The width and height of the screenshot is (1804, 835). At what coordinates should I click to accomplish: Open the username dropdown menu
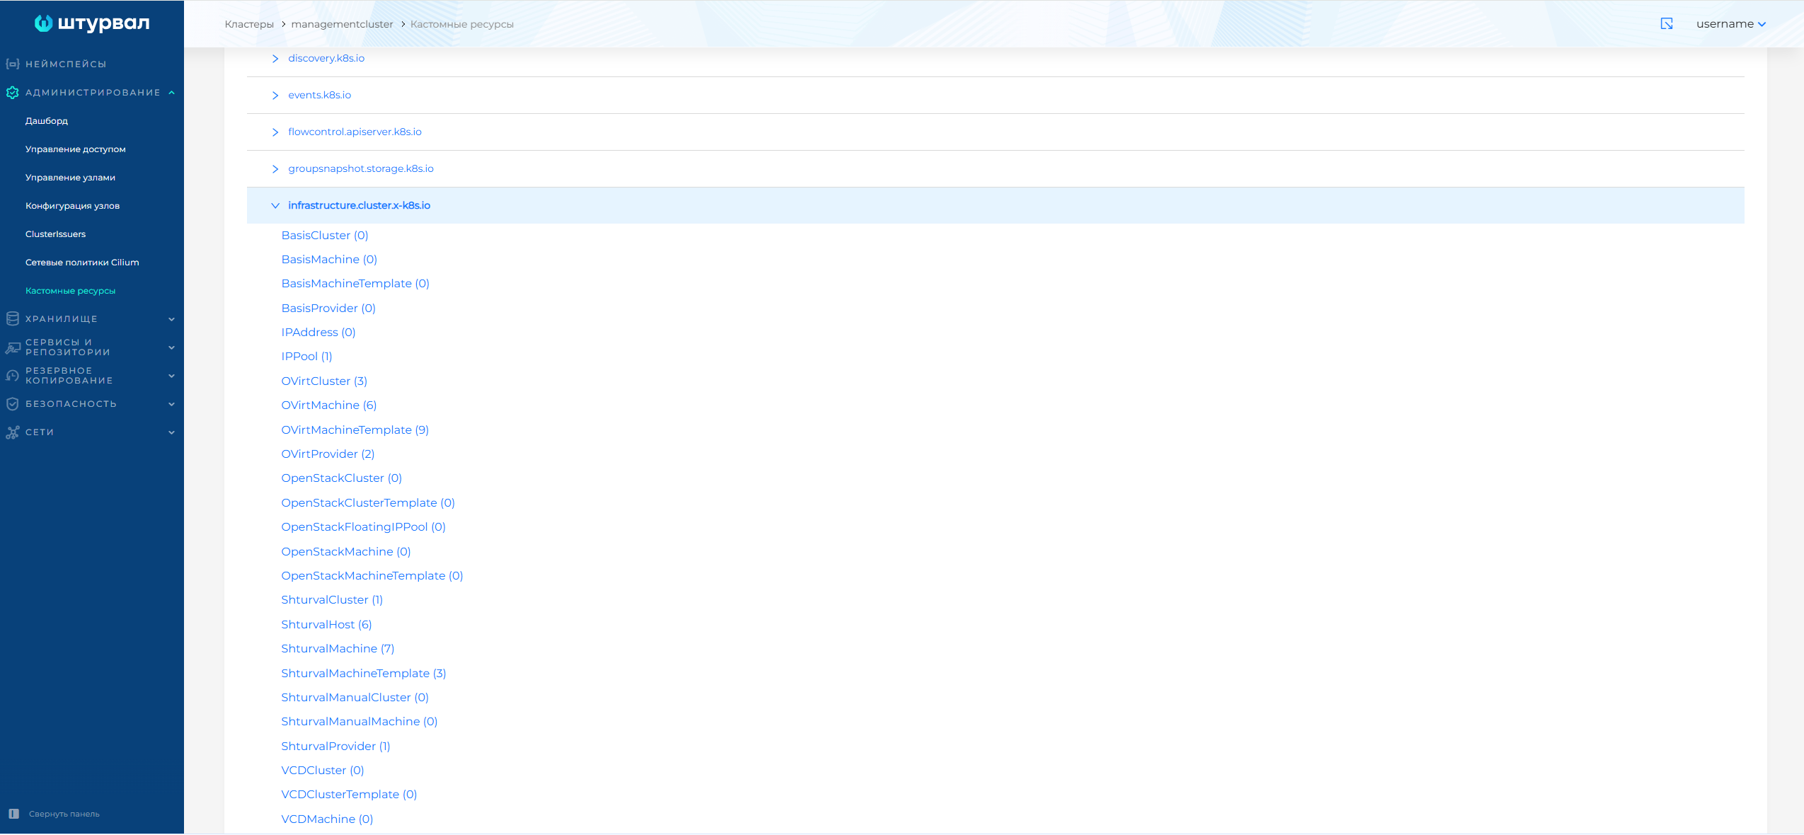tap(1730, 24)
